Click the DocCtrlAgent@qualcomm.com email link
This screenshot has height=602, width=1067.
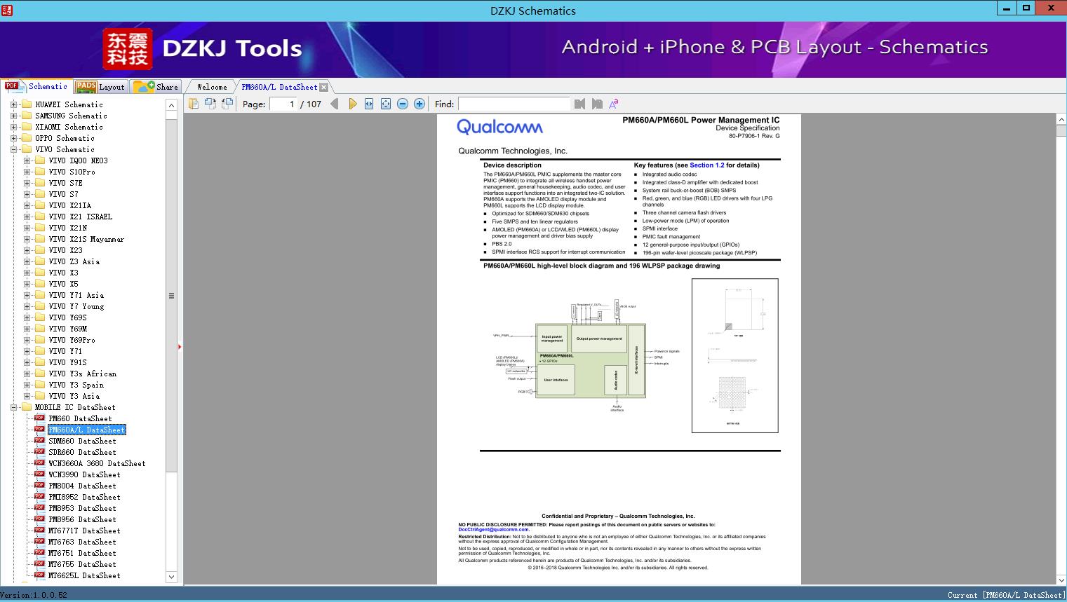[x=494, y=530]
